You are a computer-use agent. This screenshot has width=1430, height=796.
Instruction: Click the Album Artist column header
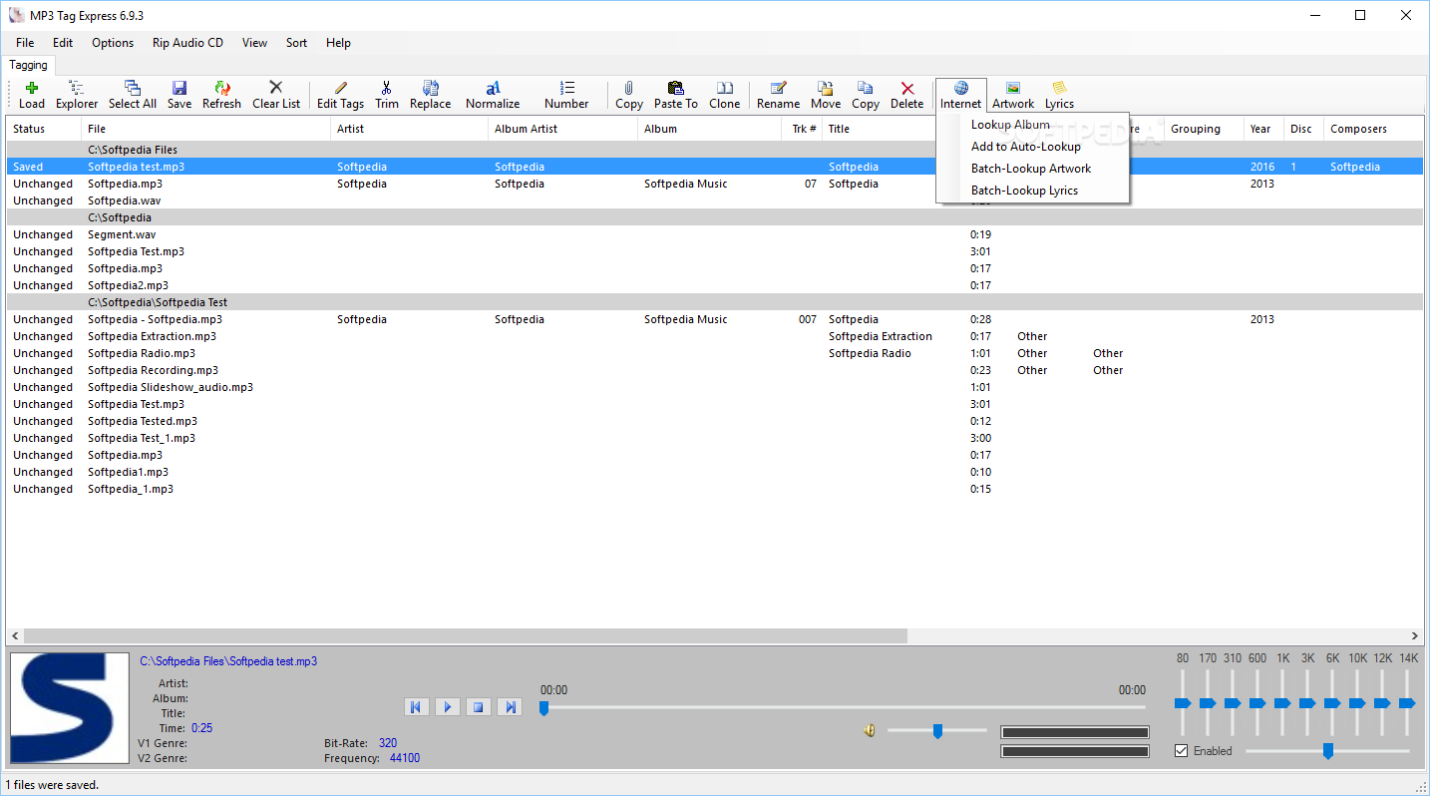click(562, 129)
